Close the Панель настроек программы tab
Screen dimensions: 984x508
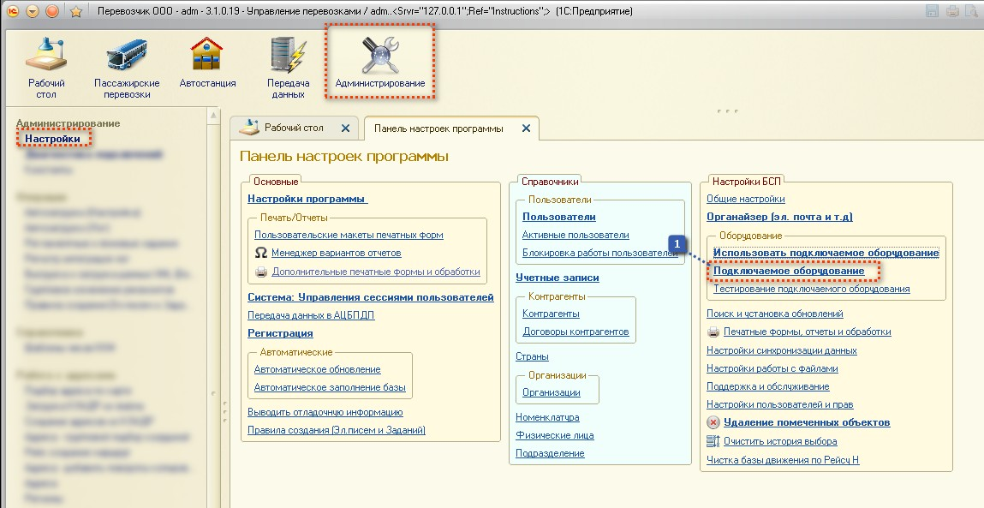pos(526,128)
